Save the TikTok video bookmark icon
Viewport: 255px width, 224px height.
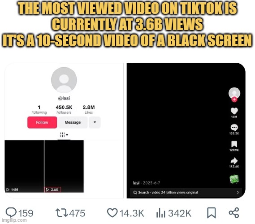[x=234, y=144]
